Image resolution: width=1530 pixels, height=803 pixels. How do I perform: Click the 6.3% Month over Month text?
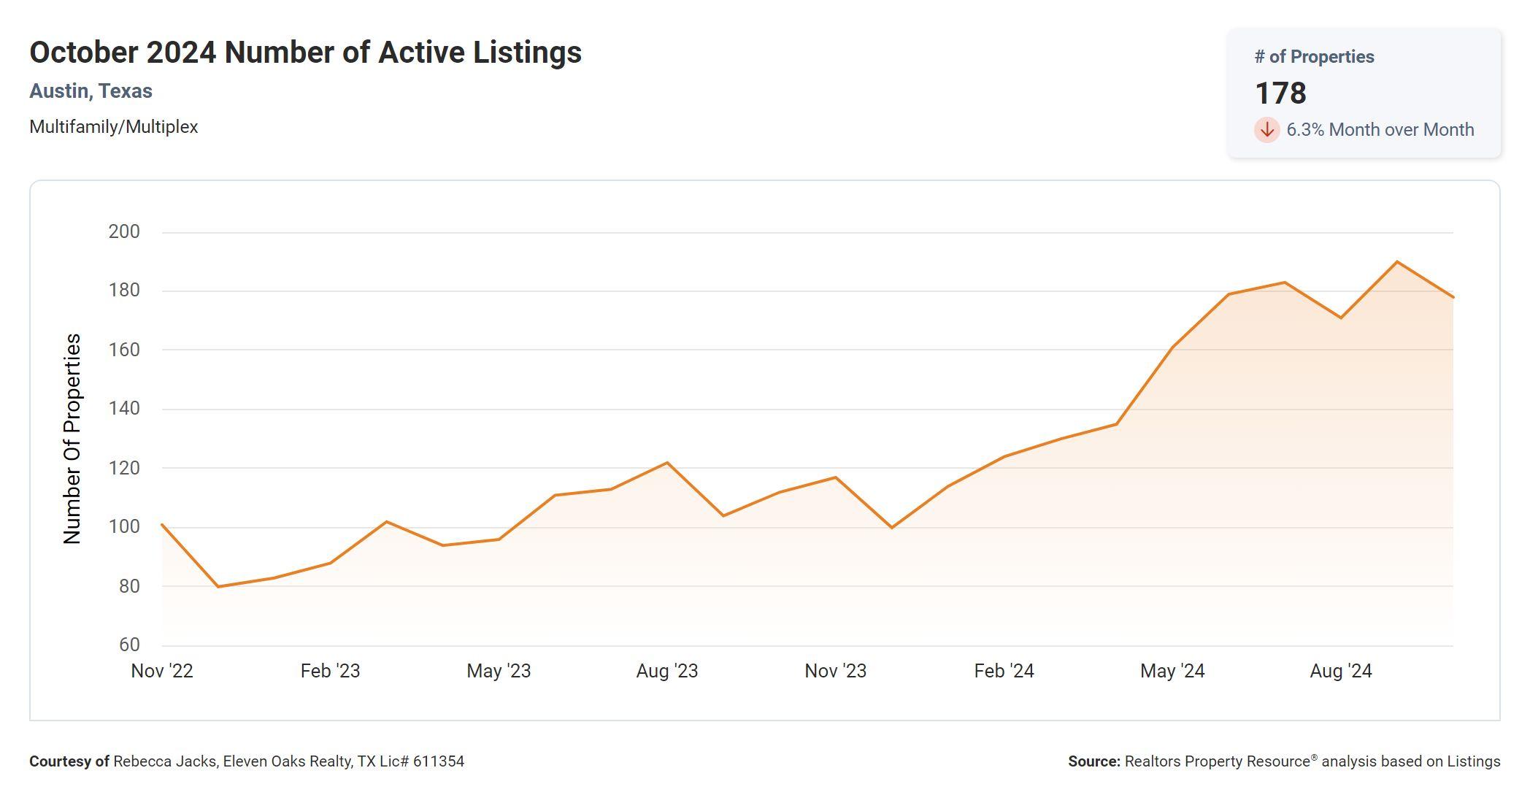coord(1380,130)
